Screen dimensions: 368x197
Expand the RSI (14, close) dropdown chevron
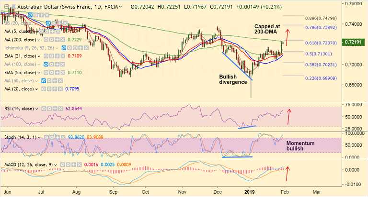pyautogui.click(x=37, y=109)
